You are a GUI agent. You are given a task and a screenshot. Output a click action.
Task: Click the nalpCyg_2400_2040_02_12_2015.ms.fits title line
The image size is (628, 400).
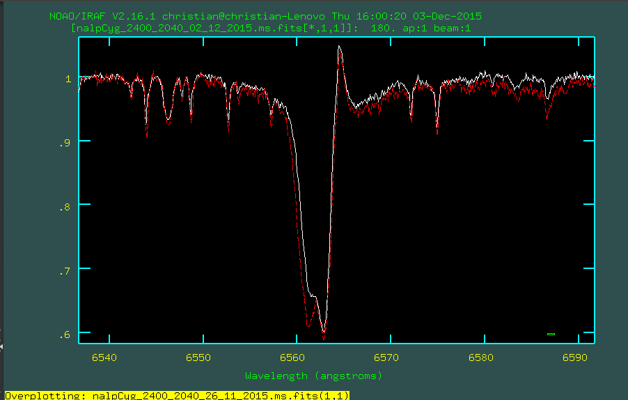tap(271, 29)
